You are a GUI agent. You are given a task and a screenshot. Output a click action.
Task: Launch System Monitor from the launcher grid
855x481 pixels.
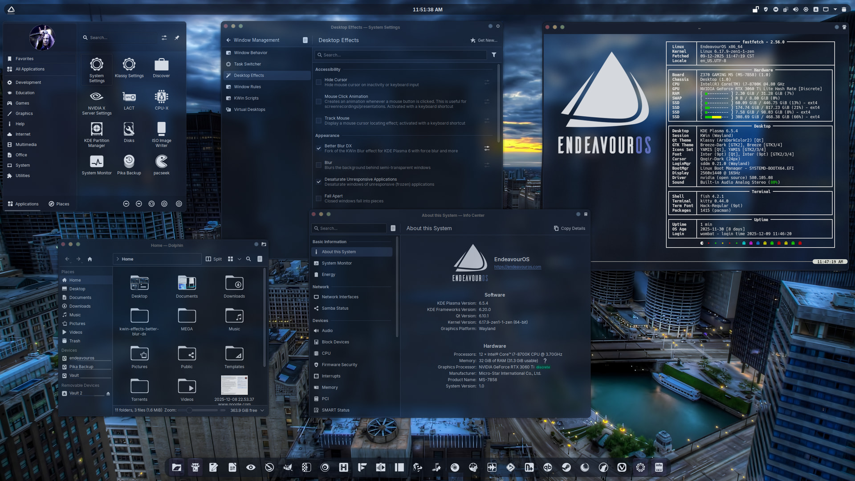[97, 165]
